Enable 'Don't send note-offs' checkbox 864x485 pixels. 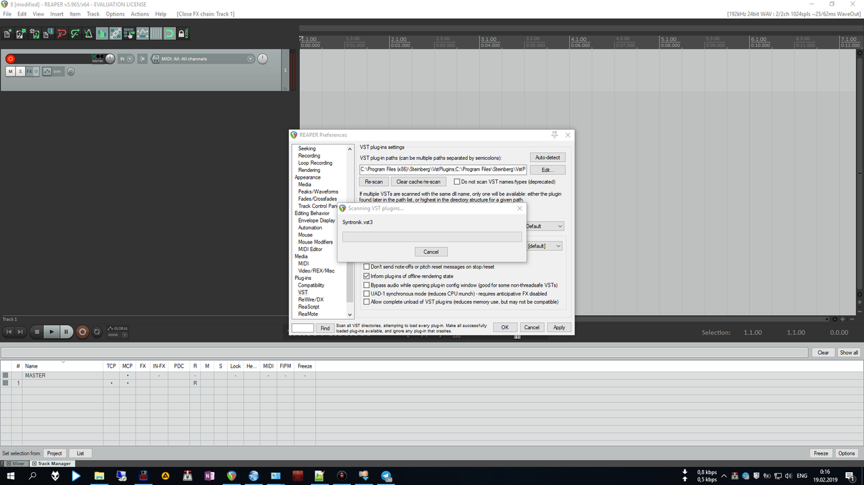tap(367, 267)
